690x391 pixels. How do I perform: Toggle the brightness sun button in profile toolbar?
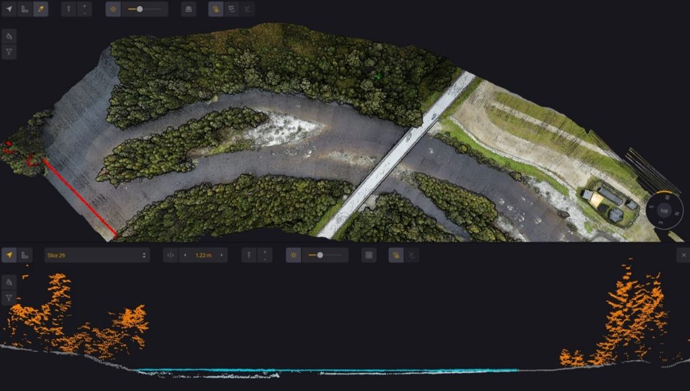(294, 255)
